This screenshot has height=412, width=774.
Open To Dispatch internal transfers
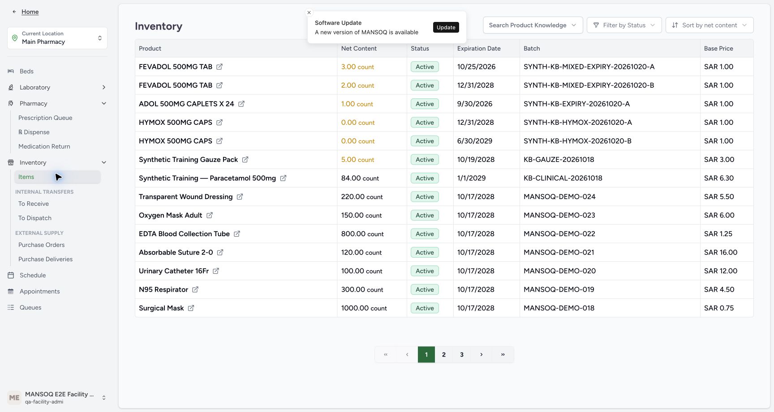(x=35, y=218)
